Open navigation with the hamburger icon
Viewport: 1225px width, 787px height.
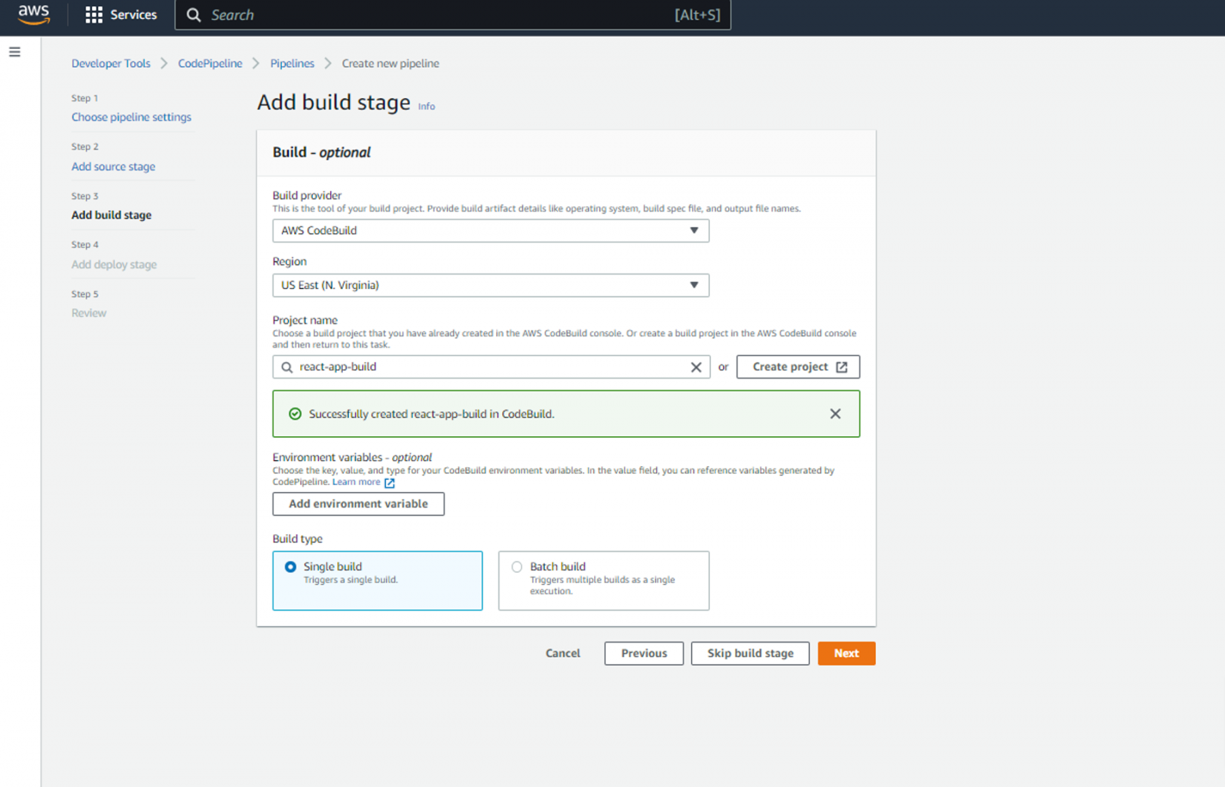point(14,51)
